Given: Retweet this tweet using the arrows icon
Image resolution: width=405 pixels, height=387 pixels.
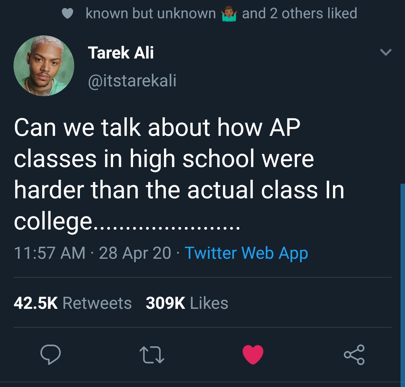Looking at the screenshot, I should (152, 355).
